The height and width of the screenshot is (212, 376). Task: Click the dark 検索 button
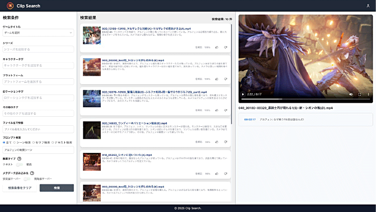[x=57, y=188]
